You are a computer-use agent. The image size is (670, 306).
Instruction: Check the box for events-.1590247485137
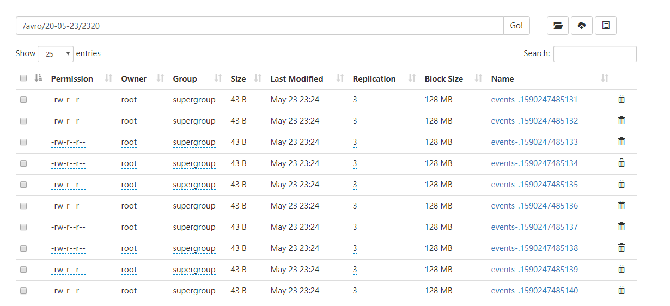(x=23, y=227)
